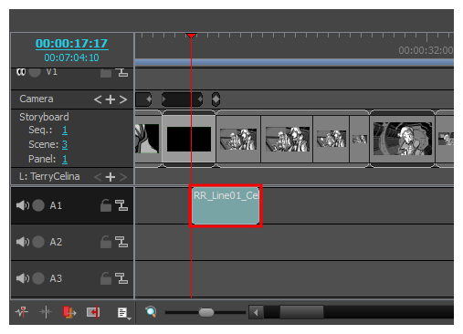Jump to next camera keyframe

pyautogui.click(x=123, y=99)
